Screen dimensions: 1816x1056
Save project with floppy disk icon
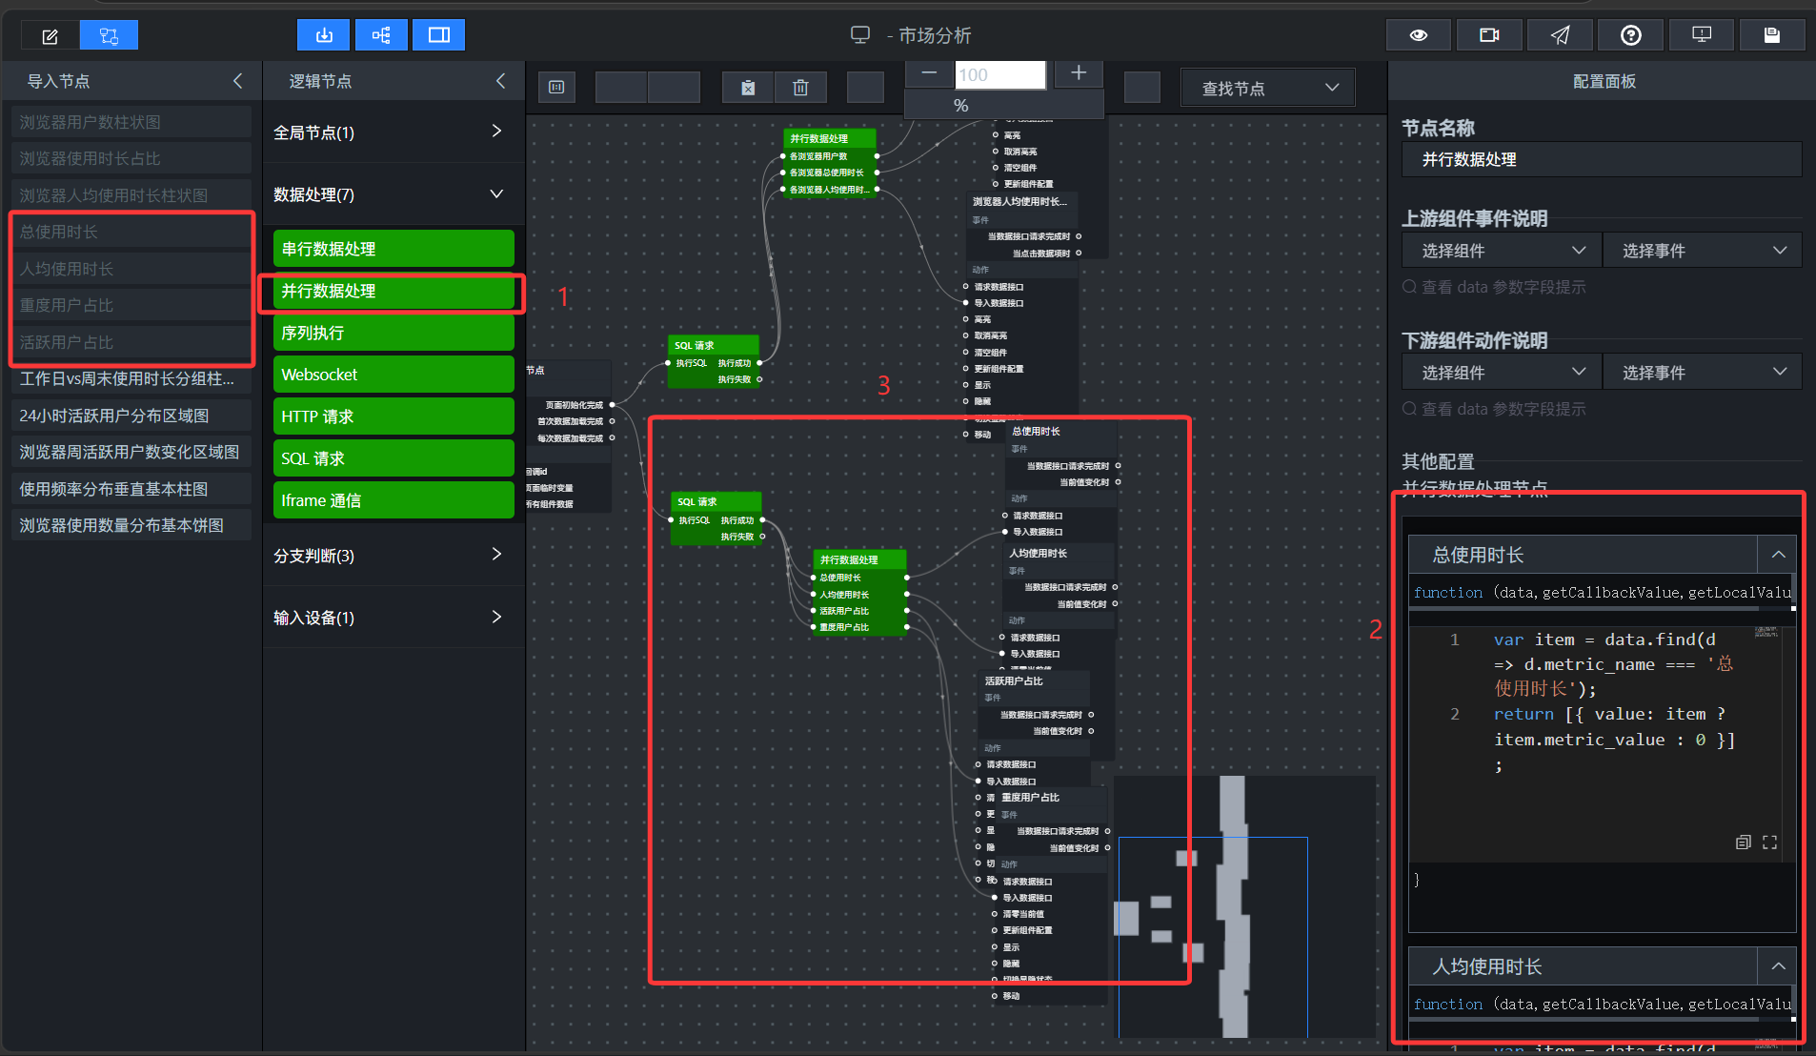pyautogui.click(x=1772, y=35)
